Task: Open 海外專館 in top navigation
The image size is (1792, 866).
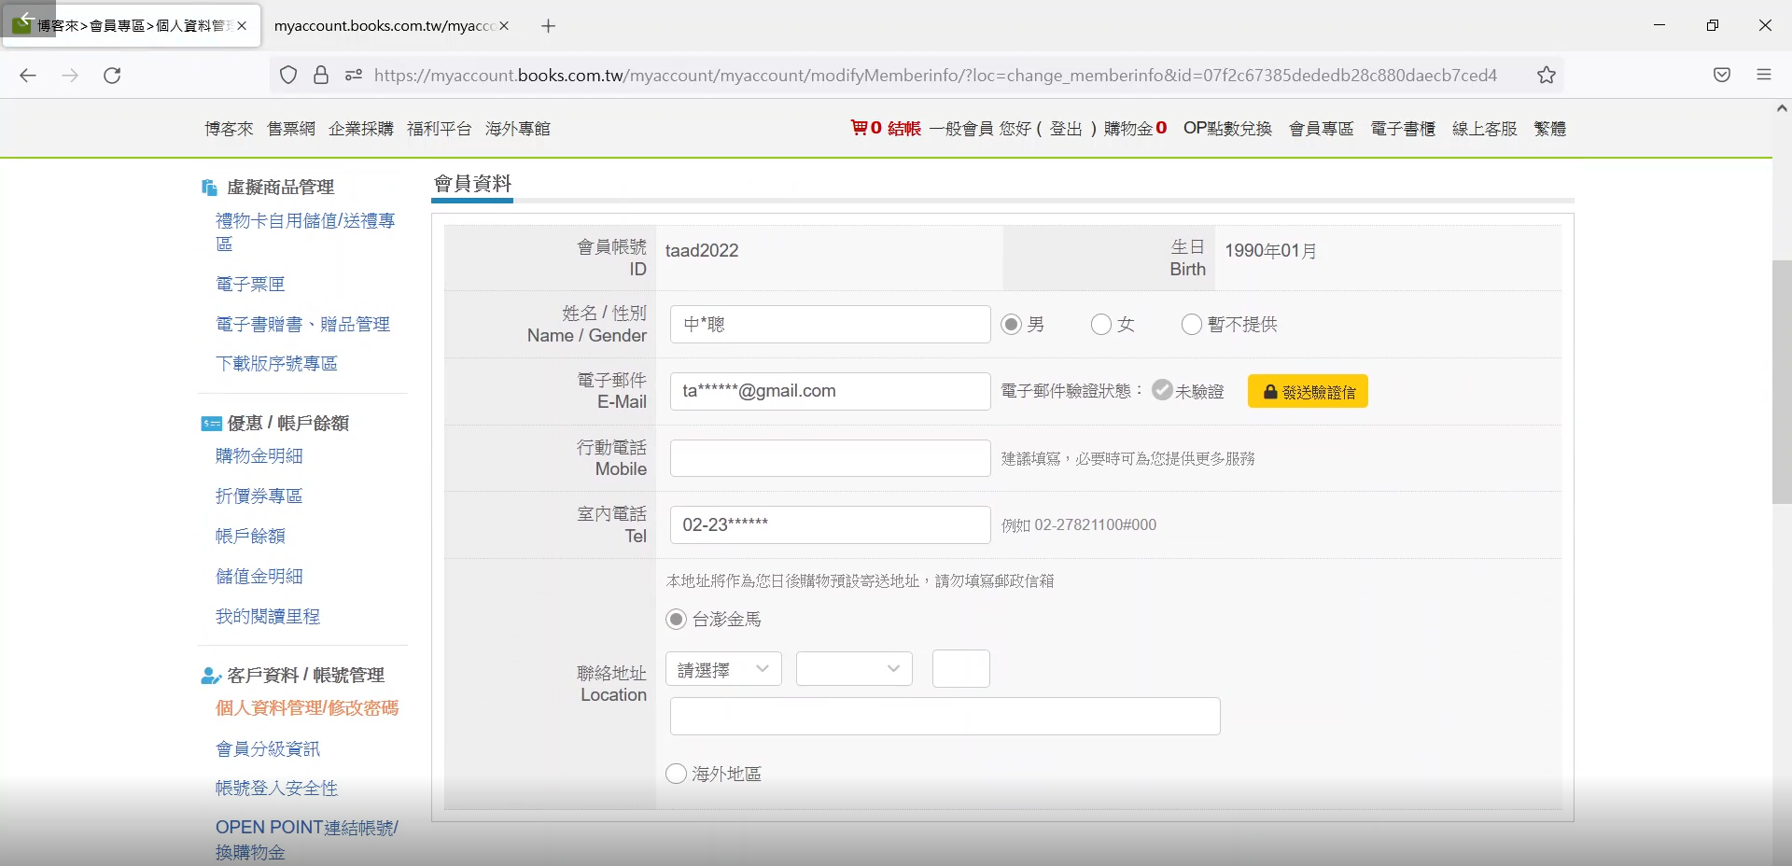Action: [x=518, y=129]
